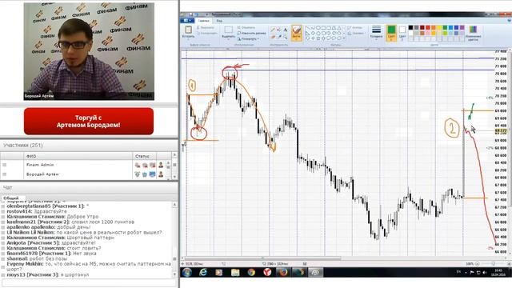
Task: Select the Text tool in Paint
Action: (x=285, y=30)
